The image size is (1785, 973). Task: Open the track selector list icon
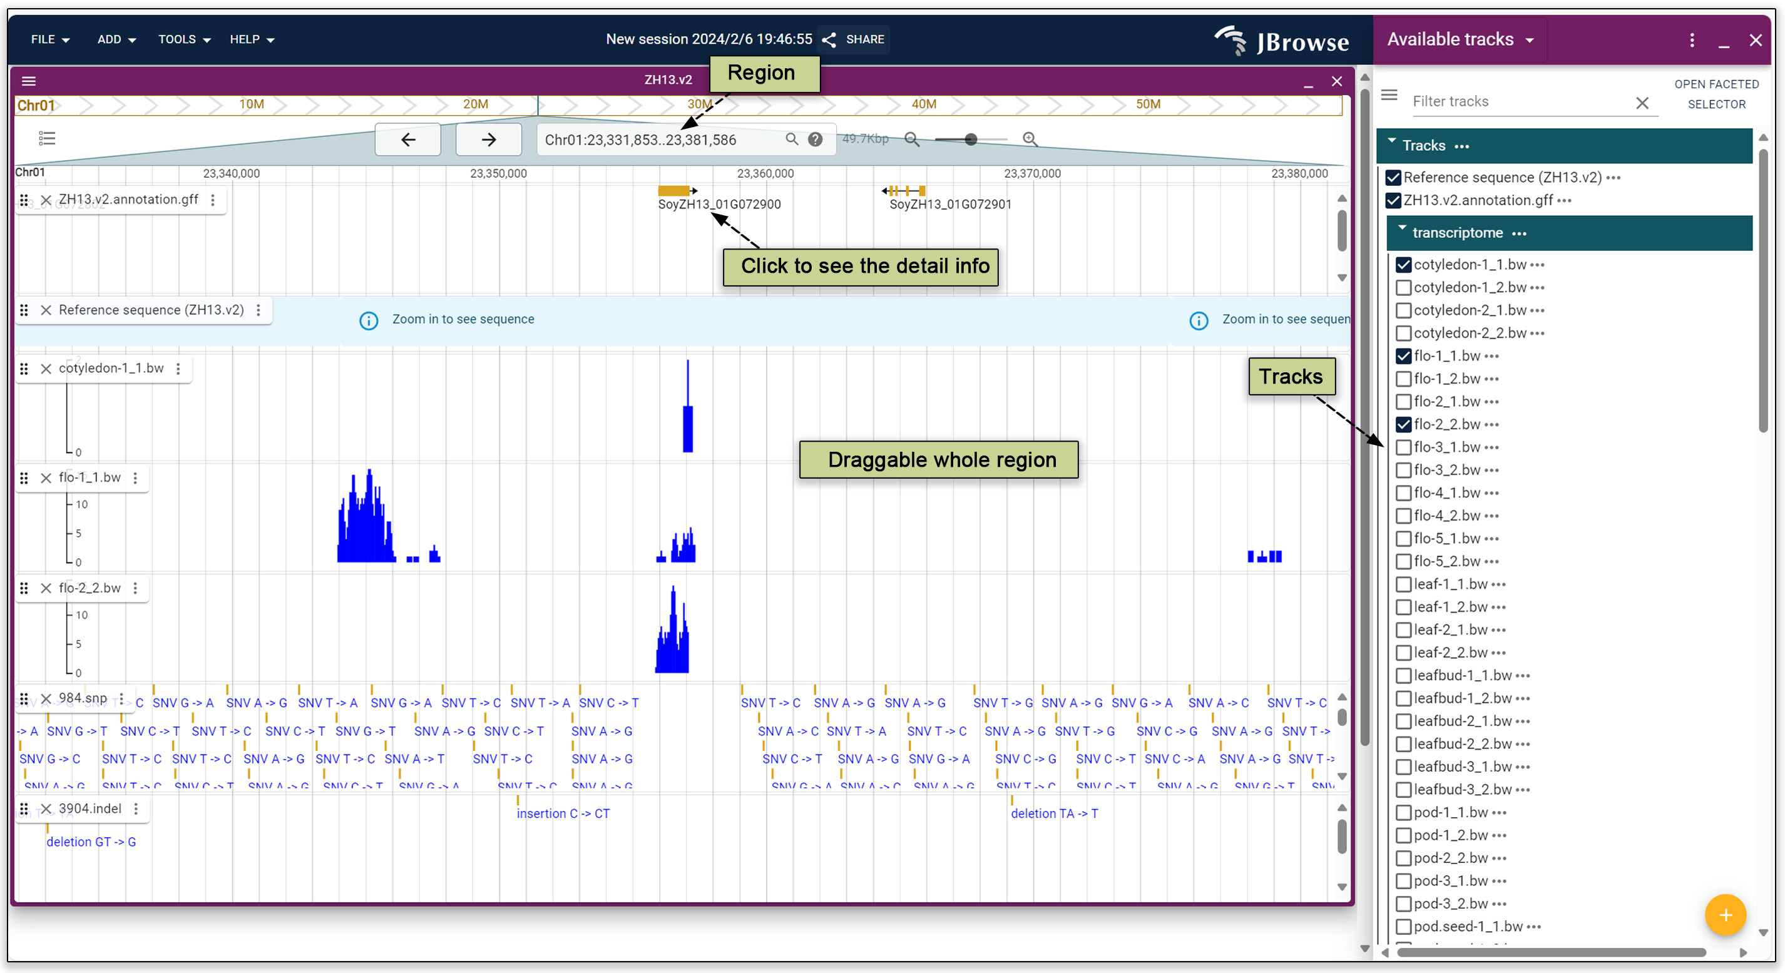[x=47, y=138]
